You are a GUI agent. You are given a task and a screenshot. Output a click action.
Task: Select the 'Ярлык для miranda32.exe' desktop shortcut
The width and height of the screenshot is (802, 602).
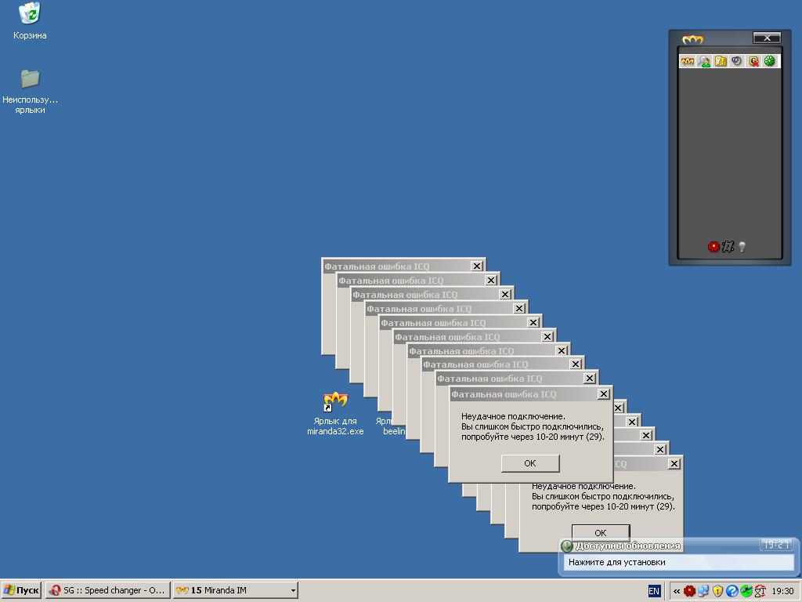pos(335,414)
